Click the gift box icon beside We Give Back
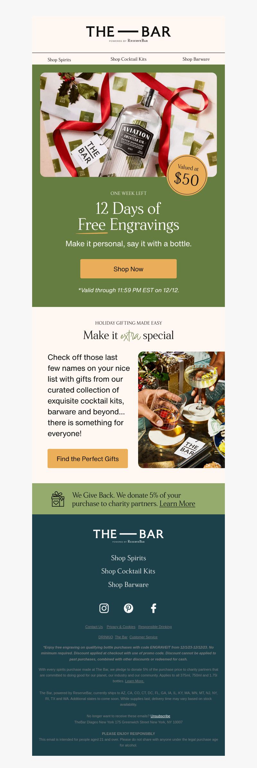This screenshot has width=257, height=768. 58,499
